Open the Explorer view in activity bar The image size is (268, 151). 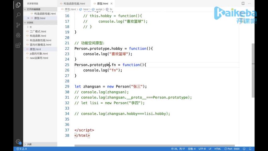click(x=18, y=5)
